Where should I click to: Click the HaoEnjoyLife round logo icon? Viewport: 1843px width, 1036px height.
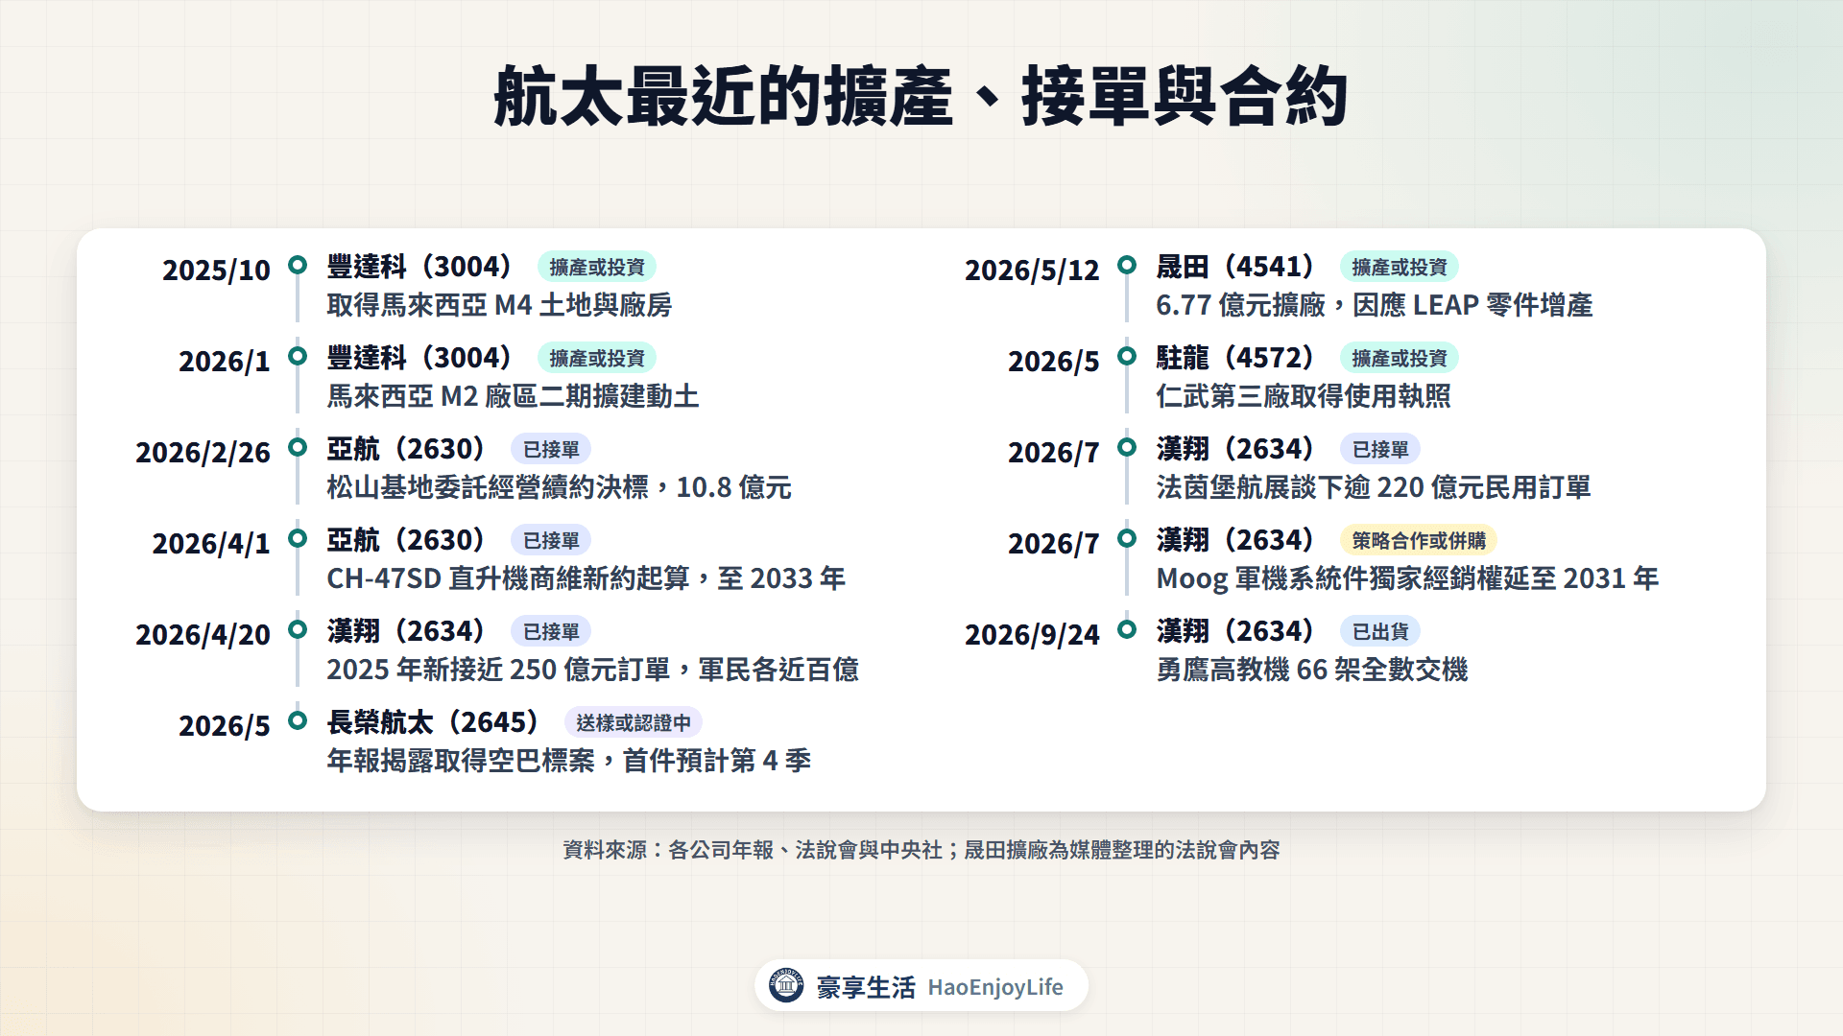(786, 985)
